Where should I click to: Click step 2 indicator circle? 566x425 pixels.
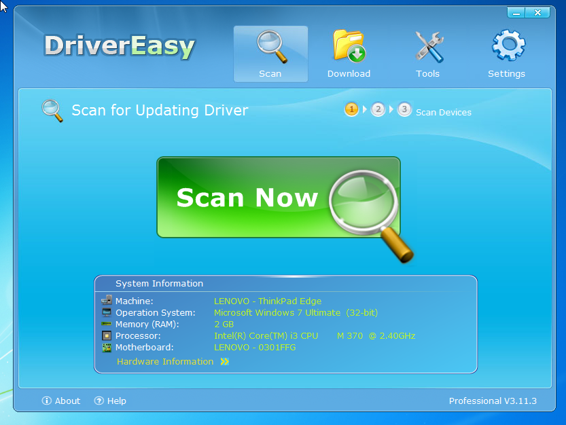click(378, 109)
